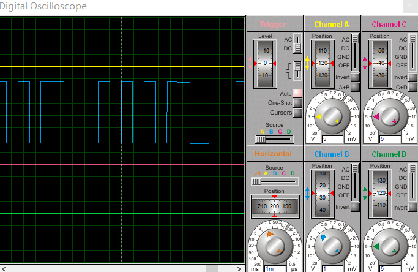Click the Horizontal Position dial
The width and height of the screenshot is (418, 272).
point(275,206)
